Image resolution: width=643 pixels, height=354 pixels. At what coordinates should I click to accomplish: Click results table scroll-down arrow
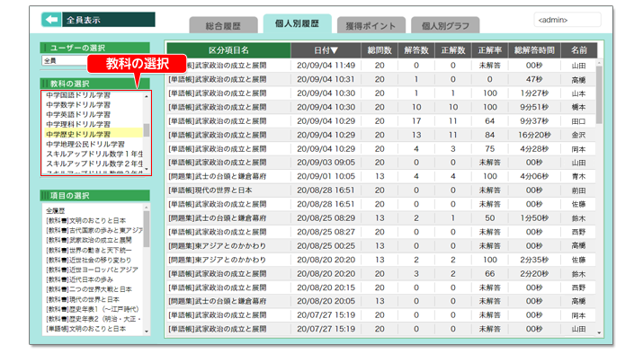(599, 332)
